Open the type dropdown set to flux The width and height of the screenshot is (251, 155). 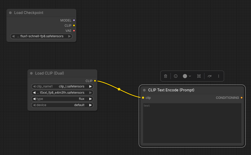(62, 99)
